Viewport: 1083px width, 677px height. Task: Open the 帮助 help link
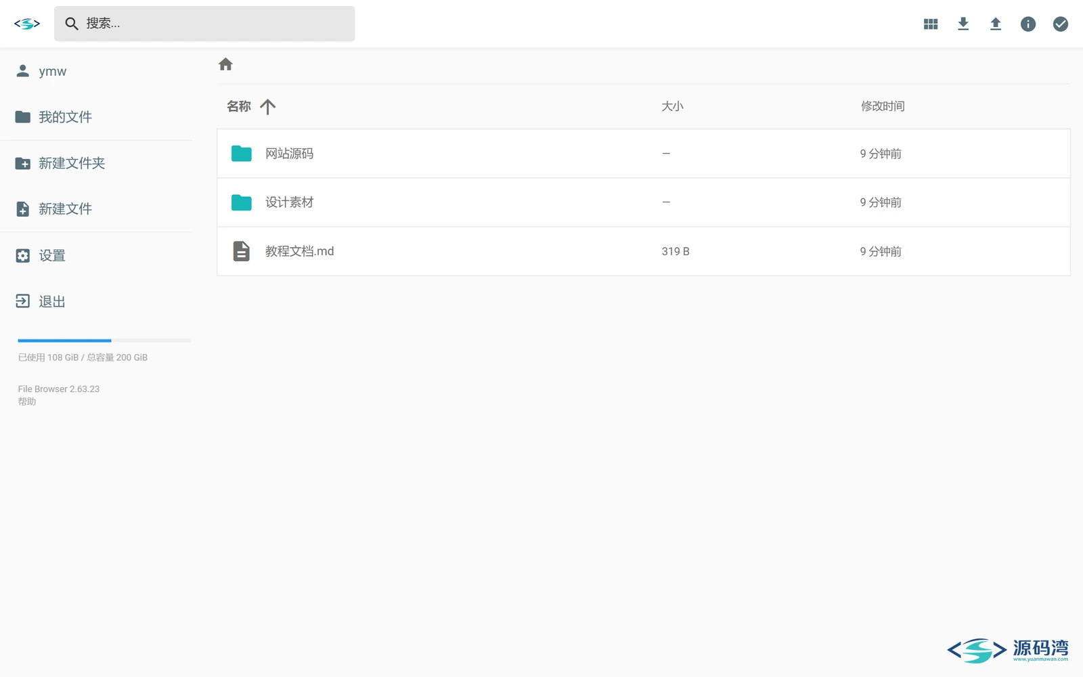(27, 401)
